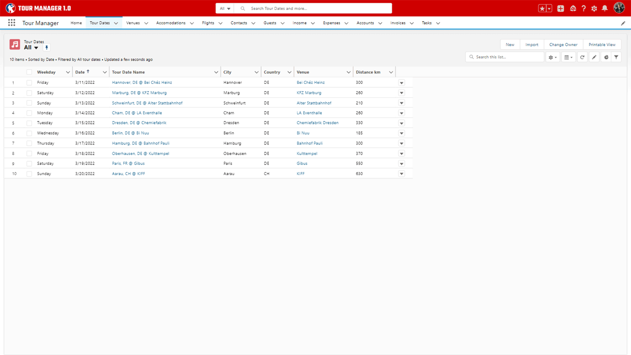Open City column header menu

(x=257, y=72)
